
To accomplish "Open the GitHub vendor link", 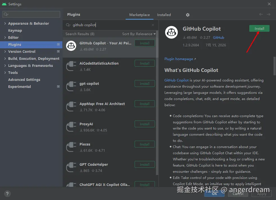I will pyautogui.click(x=218, y=37).
